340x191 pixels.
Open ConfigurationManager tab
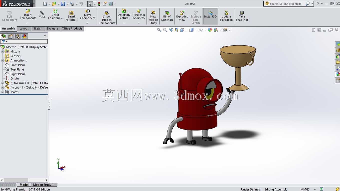(17, 36)
